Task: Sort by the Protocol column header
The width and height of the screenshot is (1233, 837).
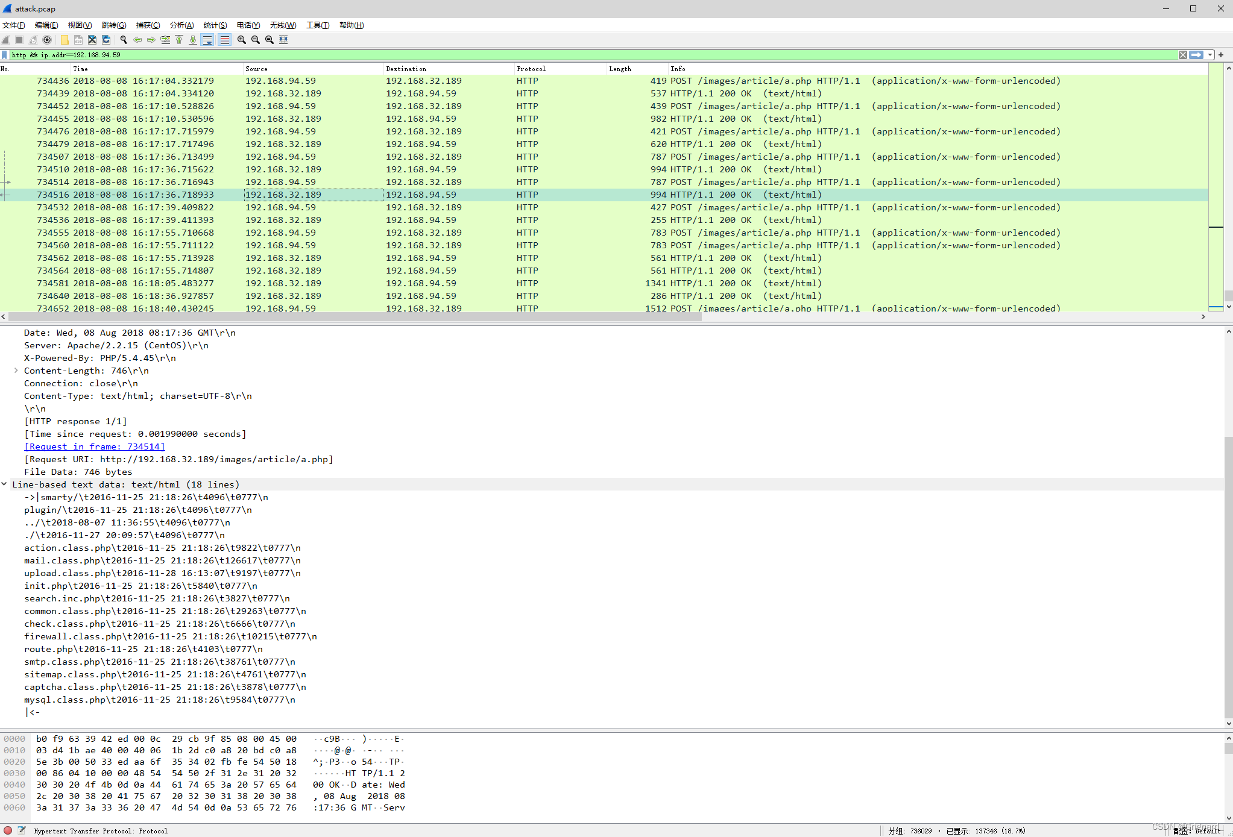Action: pos(560,69)
